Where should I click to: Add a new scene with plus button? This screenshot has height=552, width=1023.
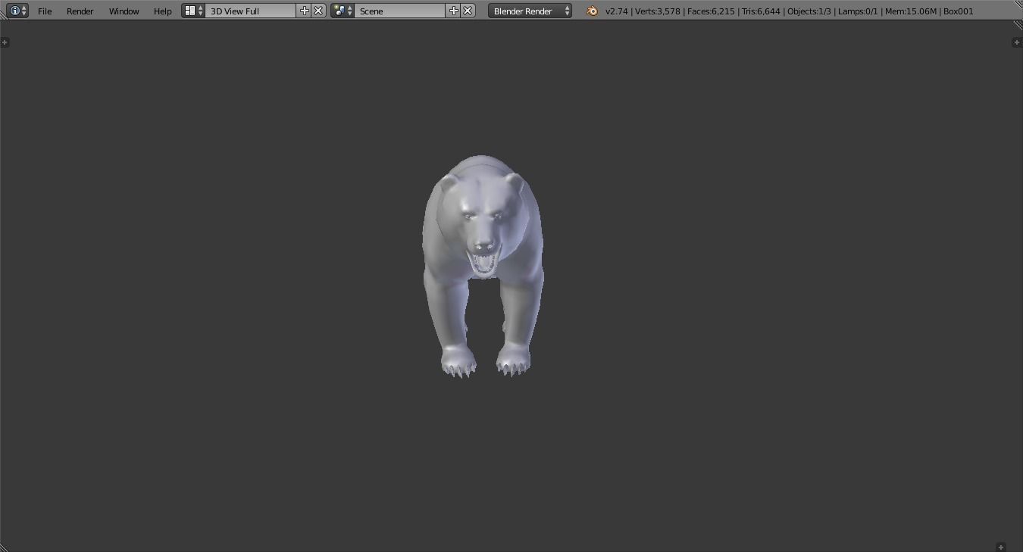coord(453,11)
